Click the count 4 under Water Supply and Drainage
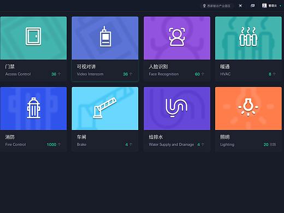The image size is (284, 213). [198, 145]
